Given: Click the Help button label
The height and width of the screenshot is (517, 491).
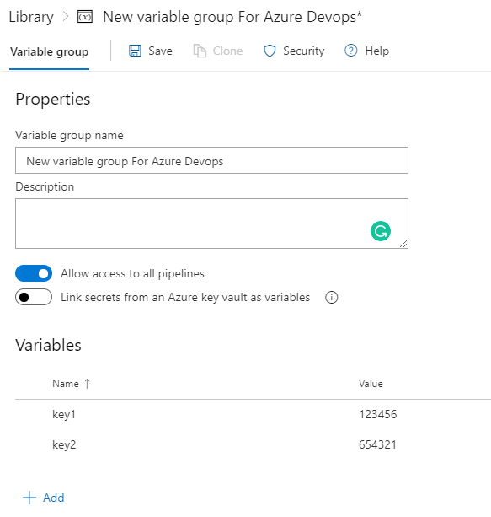Looking at the screenshot, I should pyautogui.click(x=377, y=51).
